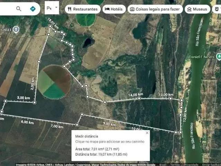The width and height of the screenshot is (221, 166).
Task: Click the Daniel E Neves label
Action: 201,57
